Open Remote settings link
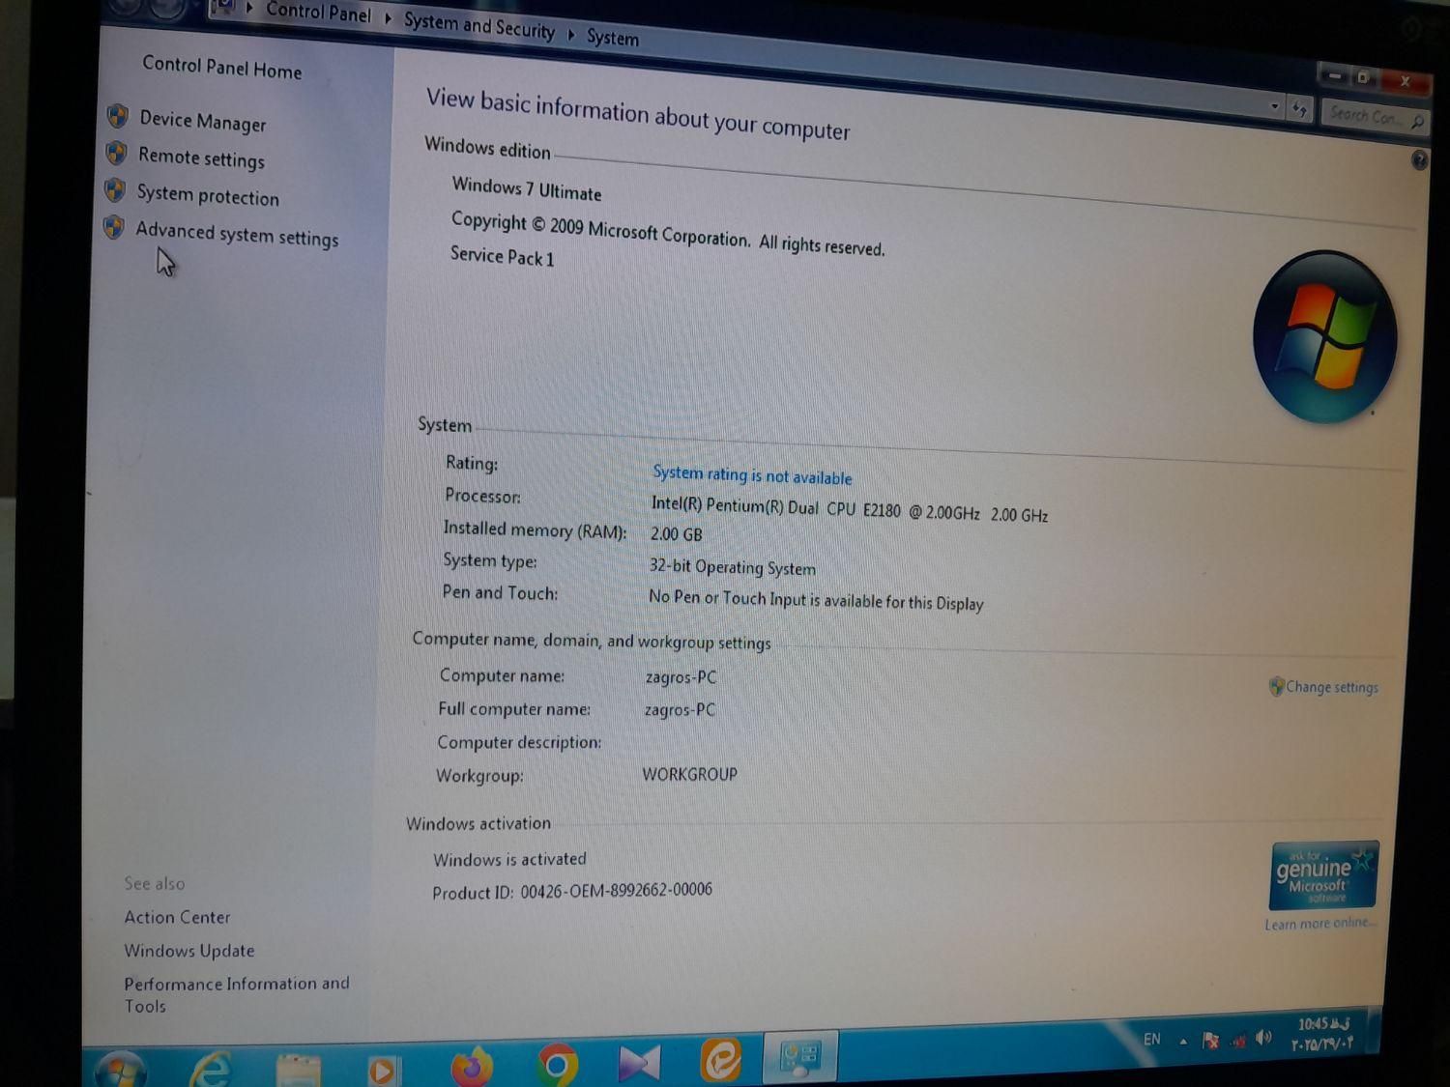 click(201, 157)
